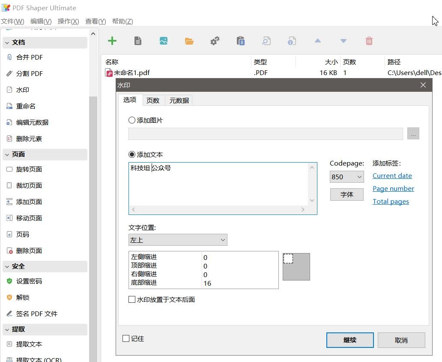Open the 文字位置 左上 dropdown

coord(178,240)
